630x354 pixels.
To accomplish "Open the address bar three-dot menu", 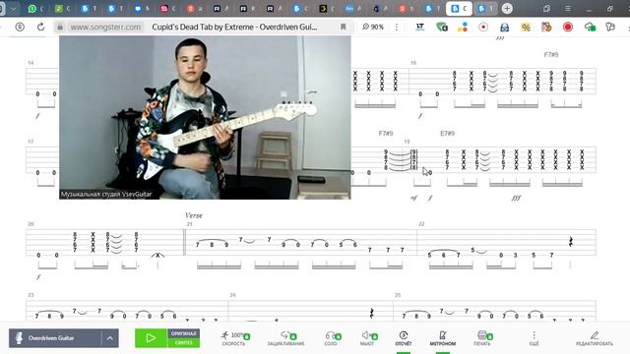I will [x=397, y=27].
